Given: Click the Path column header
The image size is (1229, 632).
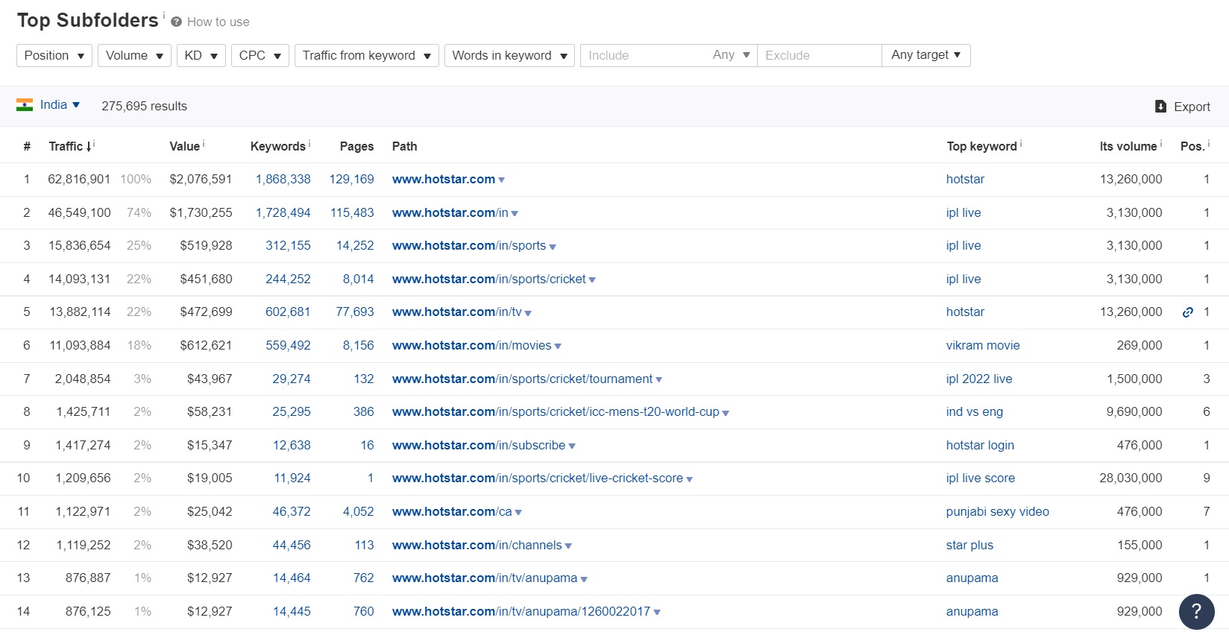Looking at the screenshot, I should [x=405, y=146].
